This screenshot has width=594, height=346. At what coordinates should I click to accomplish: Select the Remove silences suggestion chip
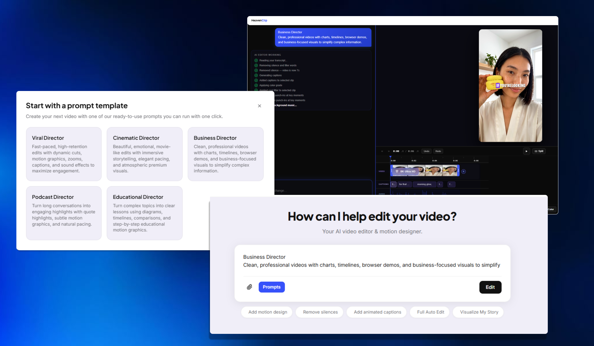(320, 312)
